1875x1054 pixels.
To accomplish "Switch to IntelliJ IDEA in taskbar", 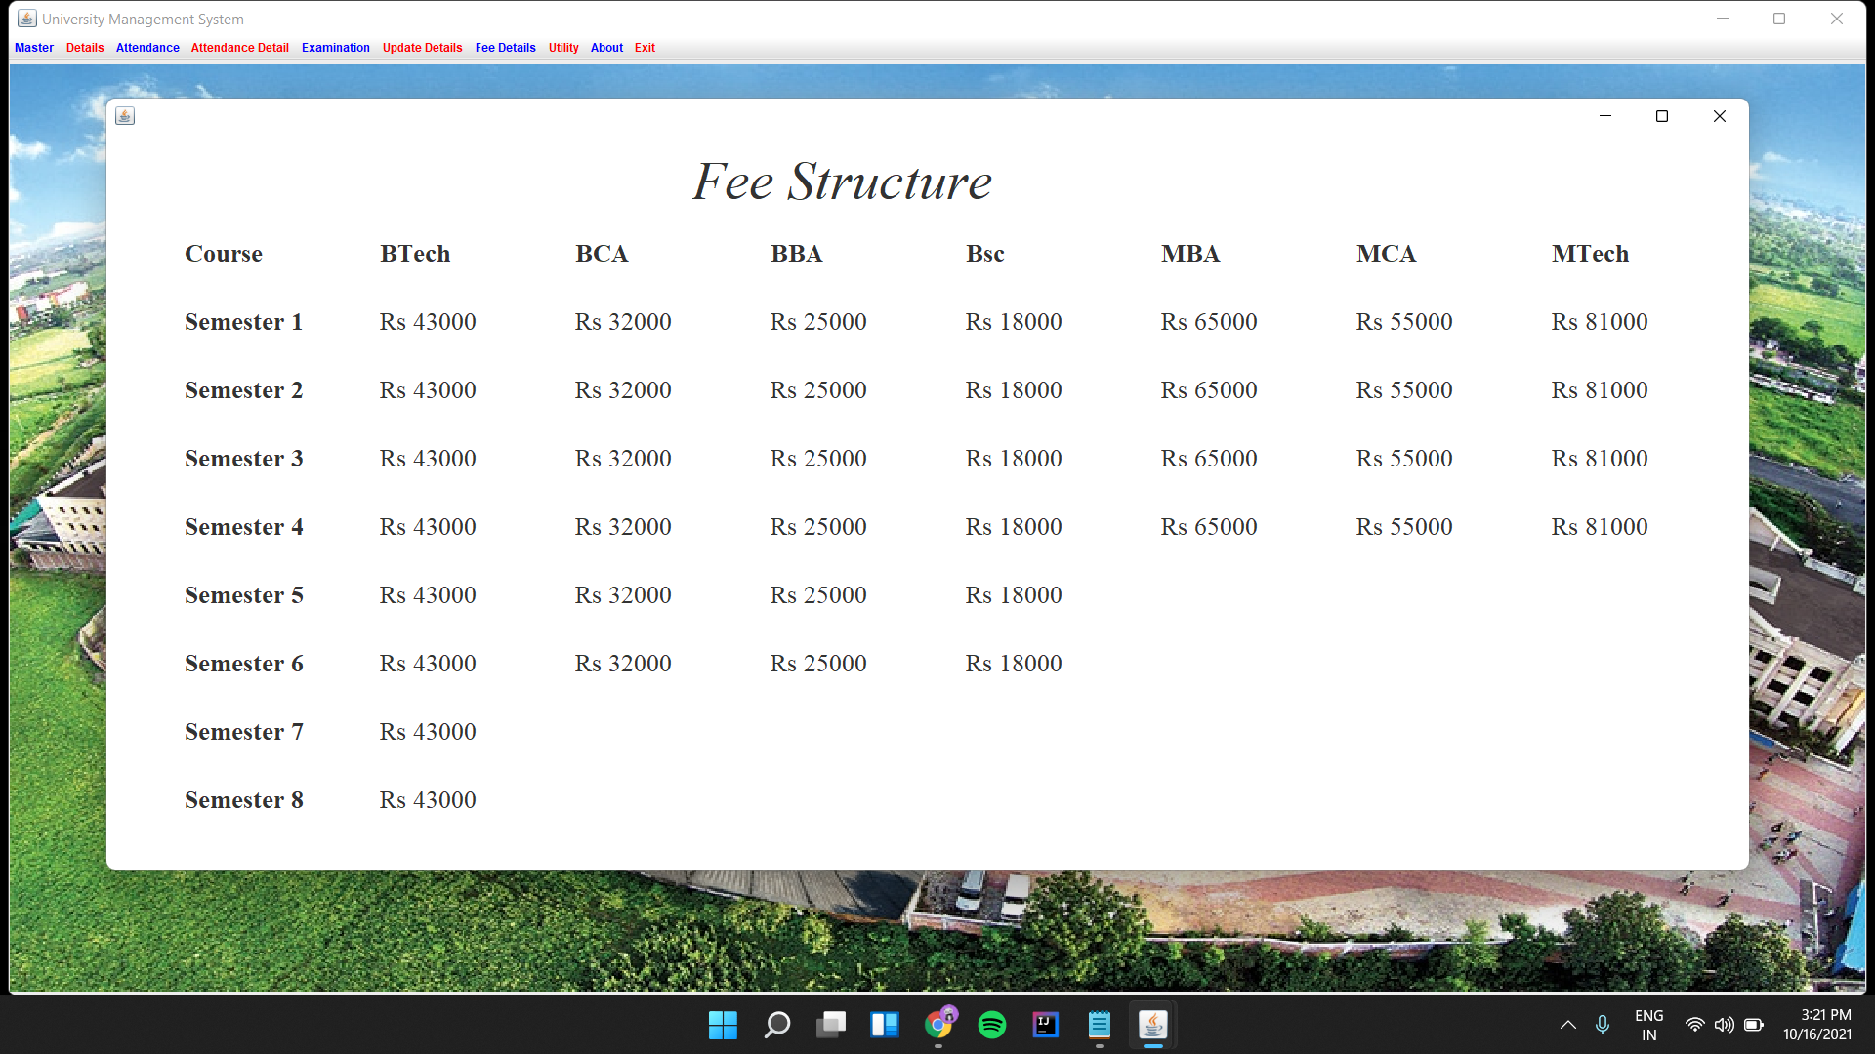I will pyautogui.click(x=1046, y=1025).
